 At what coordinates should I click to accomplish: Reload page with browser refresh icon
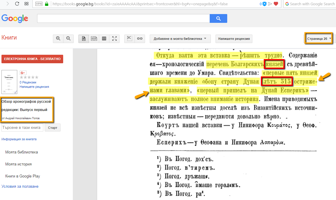[x=17, y=4]
